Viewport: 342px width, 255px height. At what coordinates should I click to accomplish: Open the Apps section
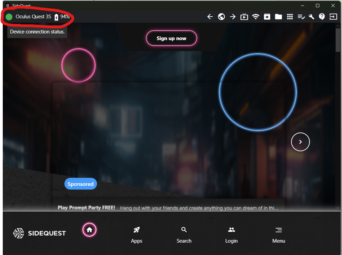(x=136, y=235)
